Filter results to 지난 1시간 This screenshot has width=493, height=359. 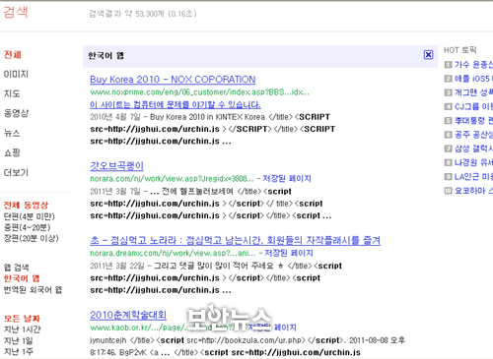[x=22, y=329]
